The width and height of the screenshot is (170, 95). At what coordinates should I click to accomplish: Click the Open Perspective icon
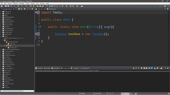[x=165, y=6]
